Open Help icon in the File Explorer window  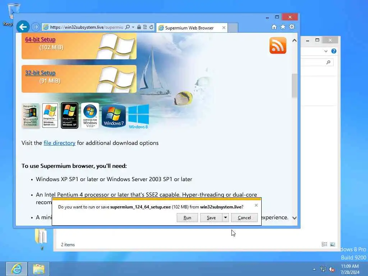point(334,51)
